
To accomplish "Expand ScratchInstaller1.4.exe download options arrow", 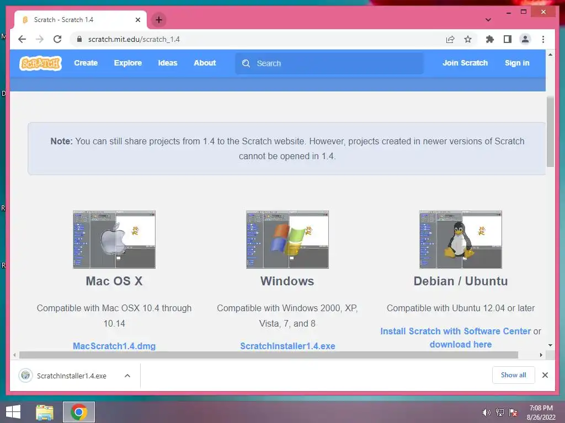I will coord(127,376).
